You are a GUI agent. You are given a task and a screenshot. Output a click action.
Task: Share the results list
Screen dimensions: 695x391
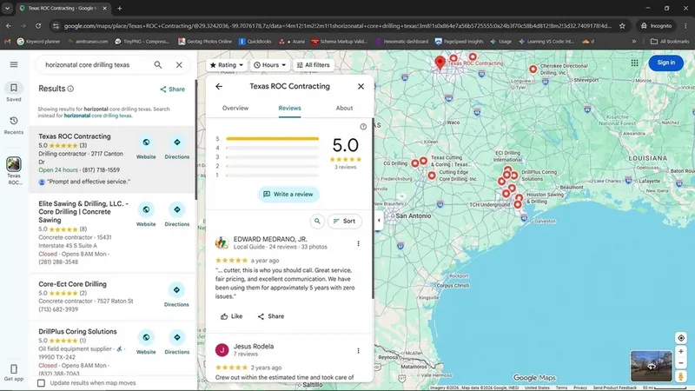172,89
